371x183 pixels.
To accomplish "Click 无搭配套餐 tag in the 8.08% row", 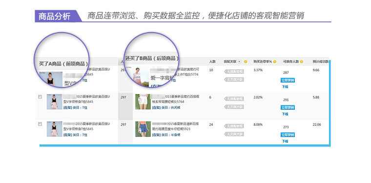I will coord(234,126).
